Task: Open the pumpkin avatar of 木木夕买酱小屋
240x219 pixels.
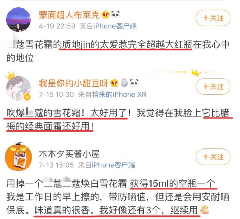Action: 18,156
